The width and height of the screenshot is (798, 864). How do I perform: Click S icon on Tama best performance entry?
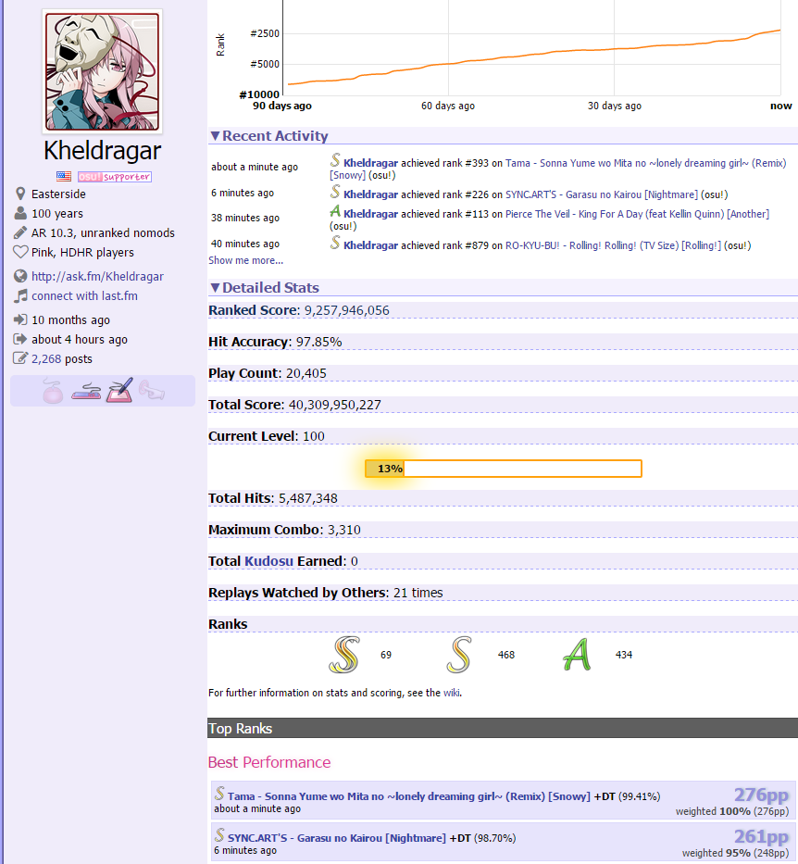point(219,794)
